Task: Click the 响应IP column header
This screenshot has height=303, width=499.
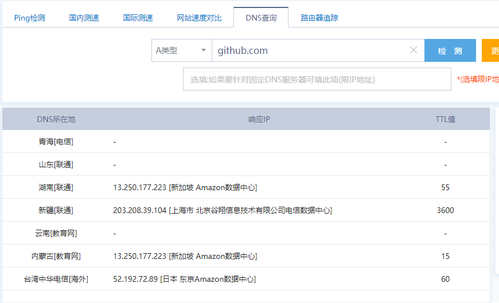Action: [x=259, y=119]
